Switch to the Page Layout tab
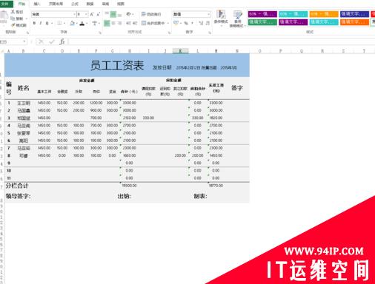Image resolution: width=375 pixels, height=284 pixels. pos(56,4)
